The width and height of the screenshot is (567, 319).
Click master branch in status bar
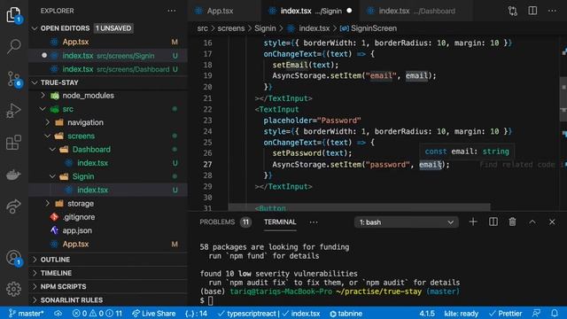(27, 313)
